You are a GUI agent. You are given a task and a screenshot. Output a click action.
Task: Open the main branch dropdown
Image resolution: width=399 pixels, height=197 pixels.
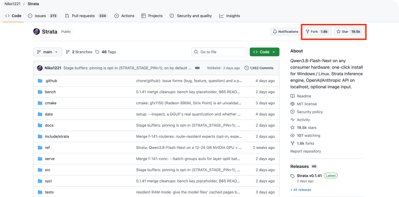[47, 52]
